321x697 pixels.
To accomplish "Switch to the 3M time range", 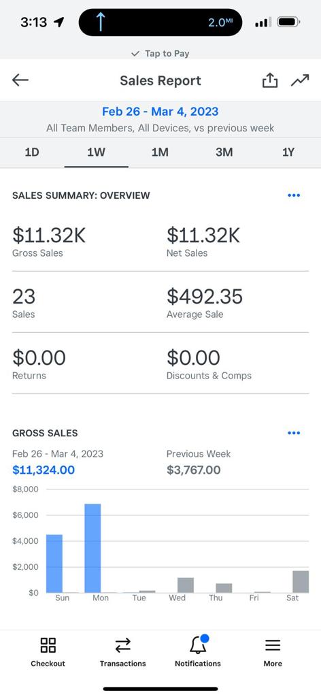I will pos(224,152).
